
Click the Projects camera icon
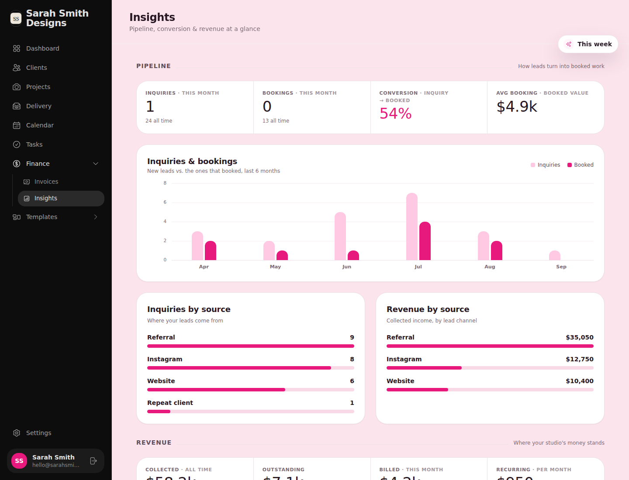[x=17, y=87]
